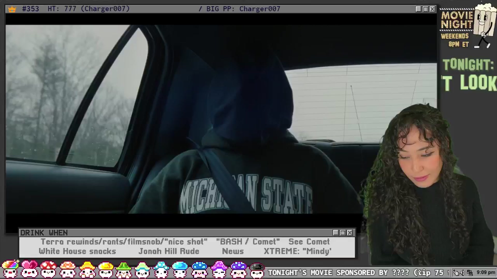The image size is (497, 279).
Task: Click the red white-spotted mushroom icon
Action: pos(48,269)
